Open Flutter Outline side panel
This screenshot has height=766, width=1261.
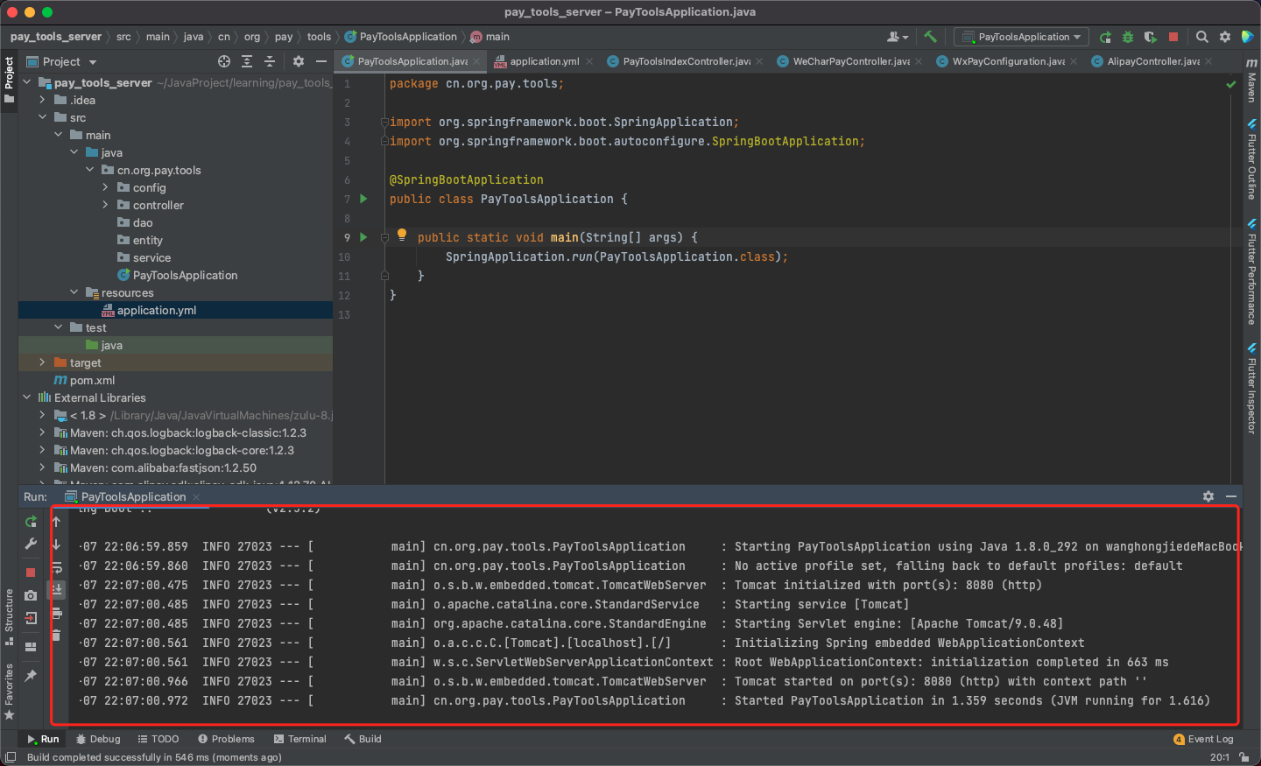coord(1251,158)
